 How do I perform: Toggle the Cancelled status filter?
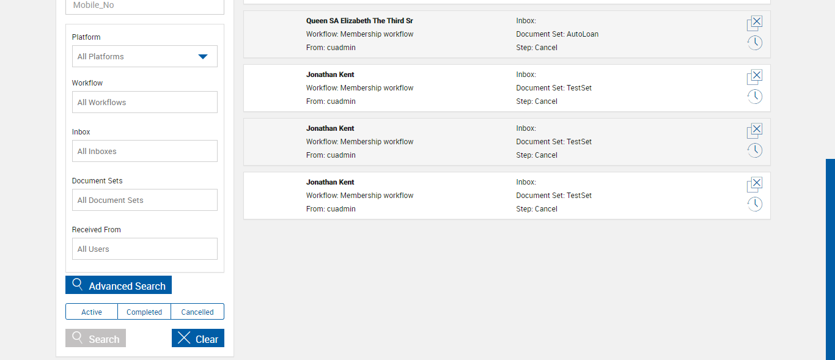point(197,312)
